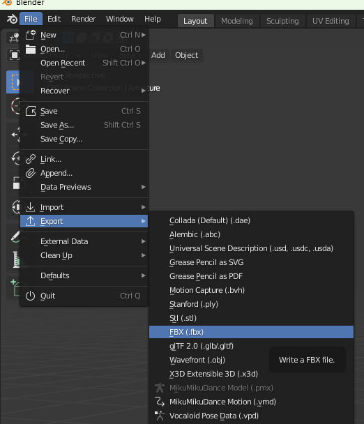Click the Open folder icon
The image size is (364, 424).
30,49
